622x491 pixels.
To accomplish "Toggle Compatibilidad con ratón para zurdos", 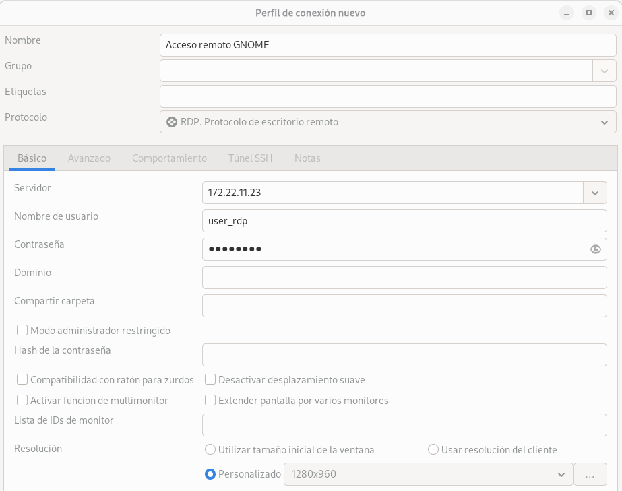I will coord(22,380).
